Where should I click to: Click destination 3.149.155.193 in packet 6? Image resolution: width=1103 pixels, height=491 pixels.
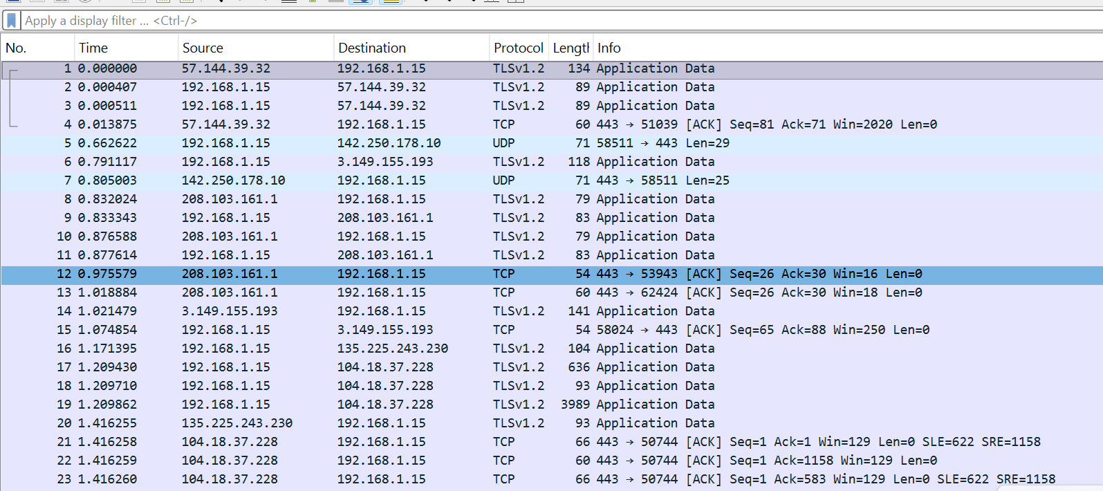(x=385, y=162)
